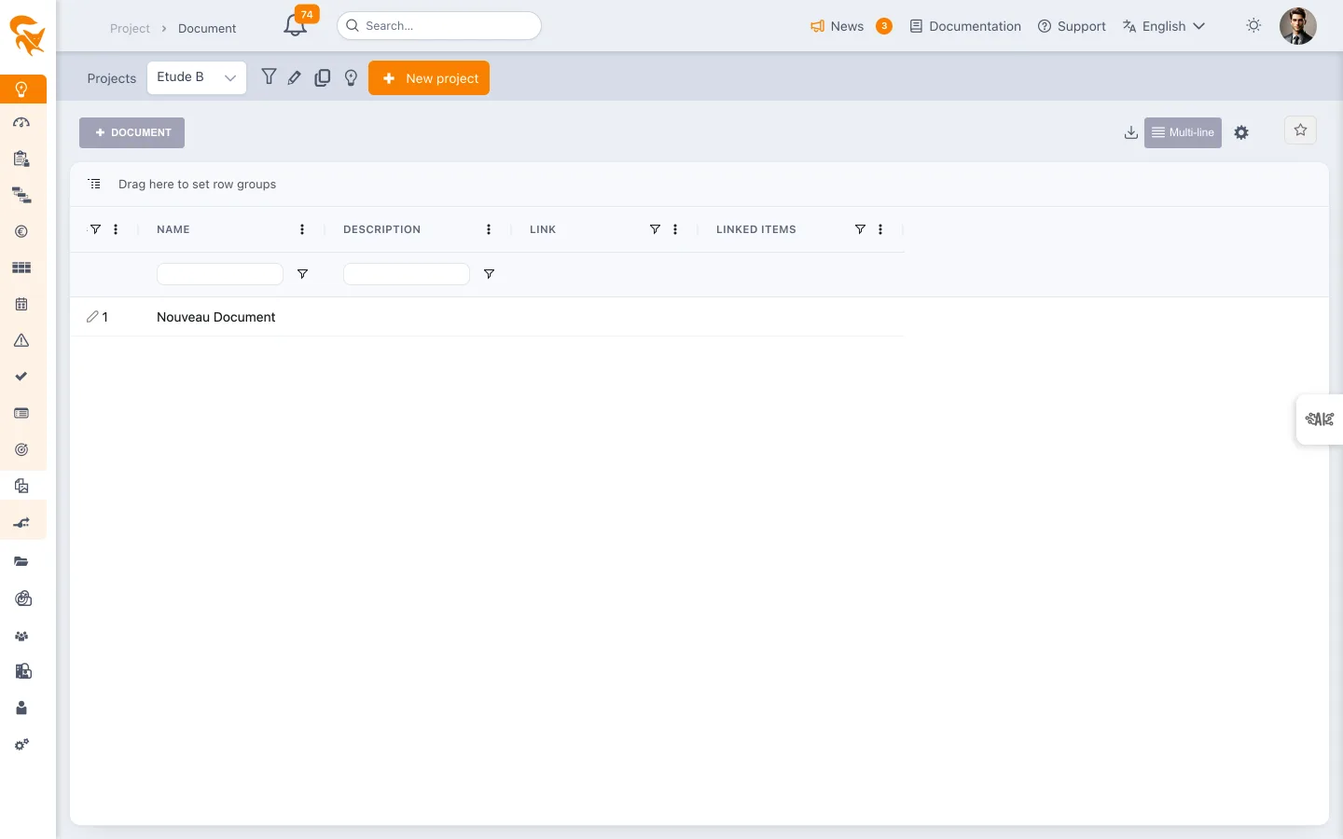1343x839 pixels.
Task: Open the Gantt chart icon in sidebar
Action: point(21,196)
